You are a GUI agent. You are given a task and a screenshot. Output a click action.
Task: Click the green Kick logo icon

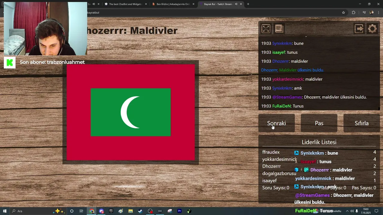(10, 62)
